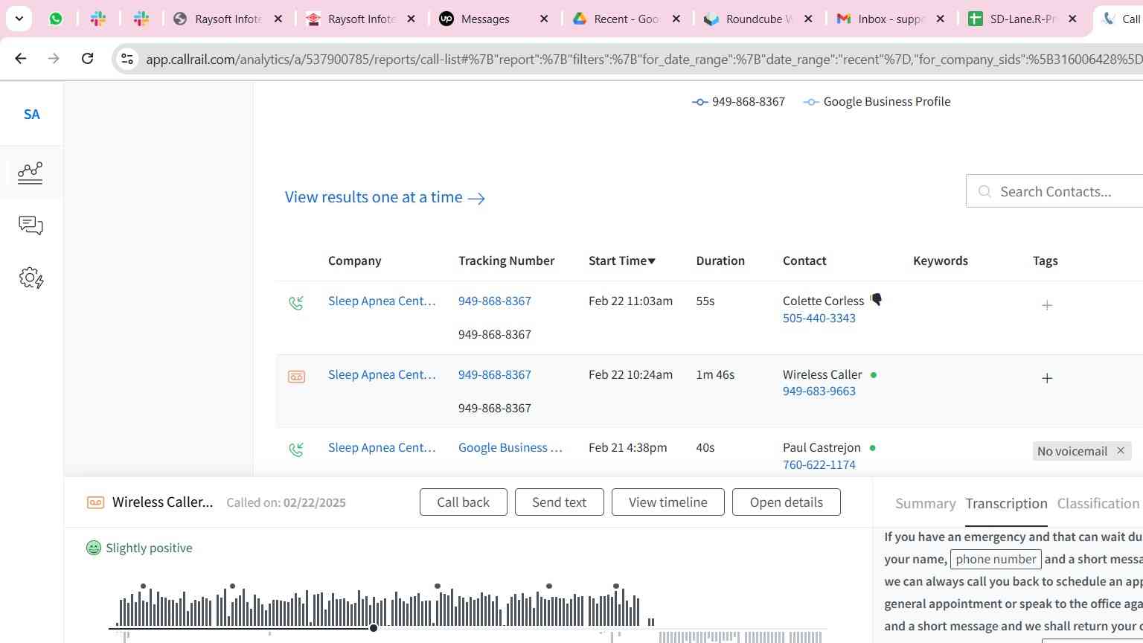The width and height of the screenshot is (1143, 643).
Task: Switch to the Classification tab
Action: [x=1098, y=504]
